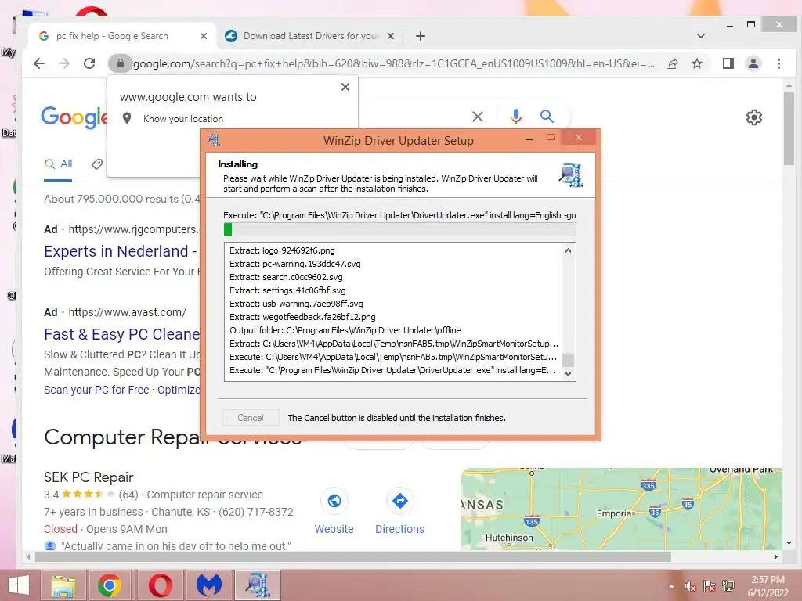Click the Chrome address bar URL

394,63
